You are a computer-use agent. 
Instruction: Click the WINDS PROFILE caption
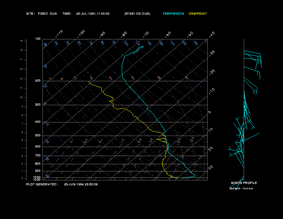[x=244, y=183]
